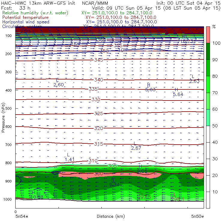Click the title 'HAIC-HIWC 13km ARW-GFS init'

tap(38, 3)
